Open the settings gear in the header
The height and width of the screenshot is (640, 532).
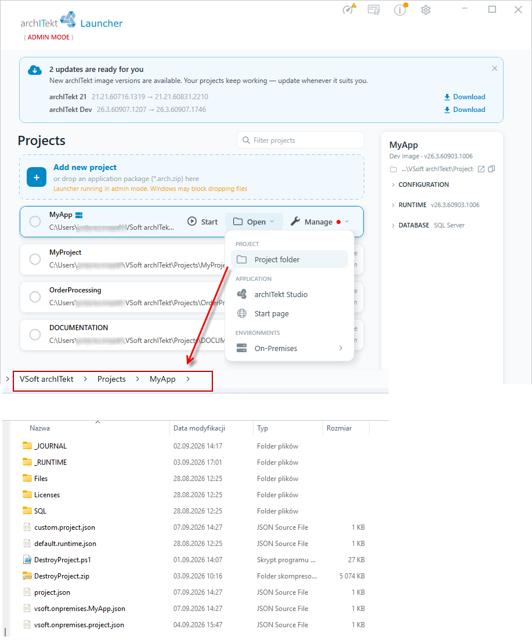(x=425, y=10)
